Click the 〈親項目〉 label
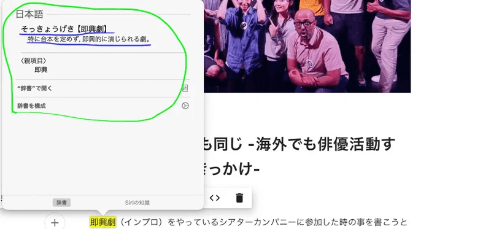491x229 pixels. pos(33,61)
